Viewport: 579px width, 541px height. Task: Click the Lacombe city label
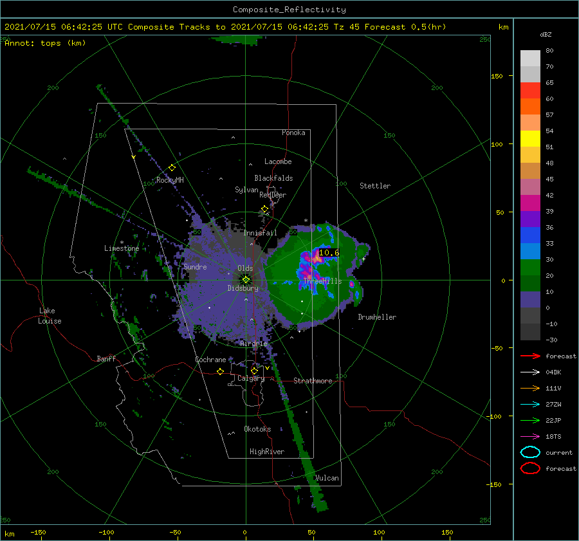pyautogui.click(x=278, y=161)
